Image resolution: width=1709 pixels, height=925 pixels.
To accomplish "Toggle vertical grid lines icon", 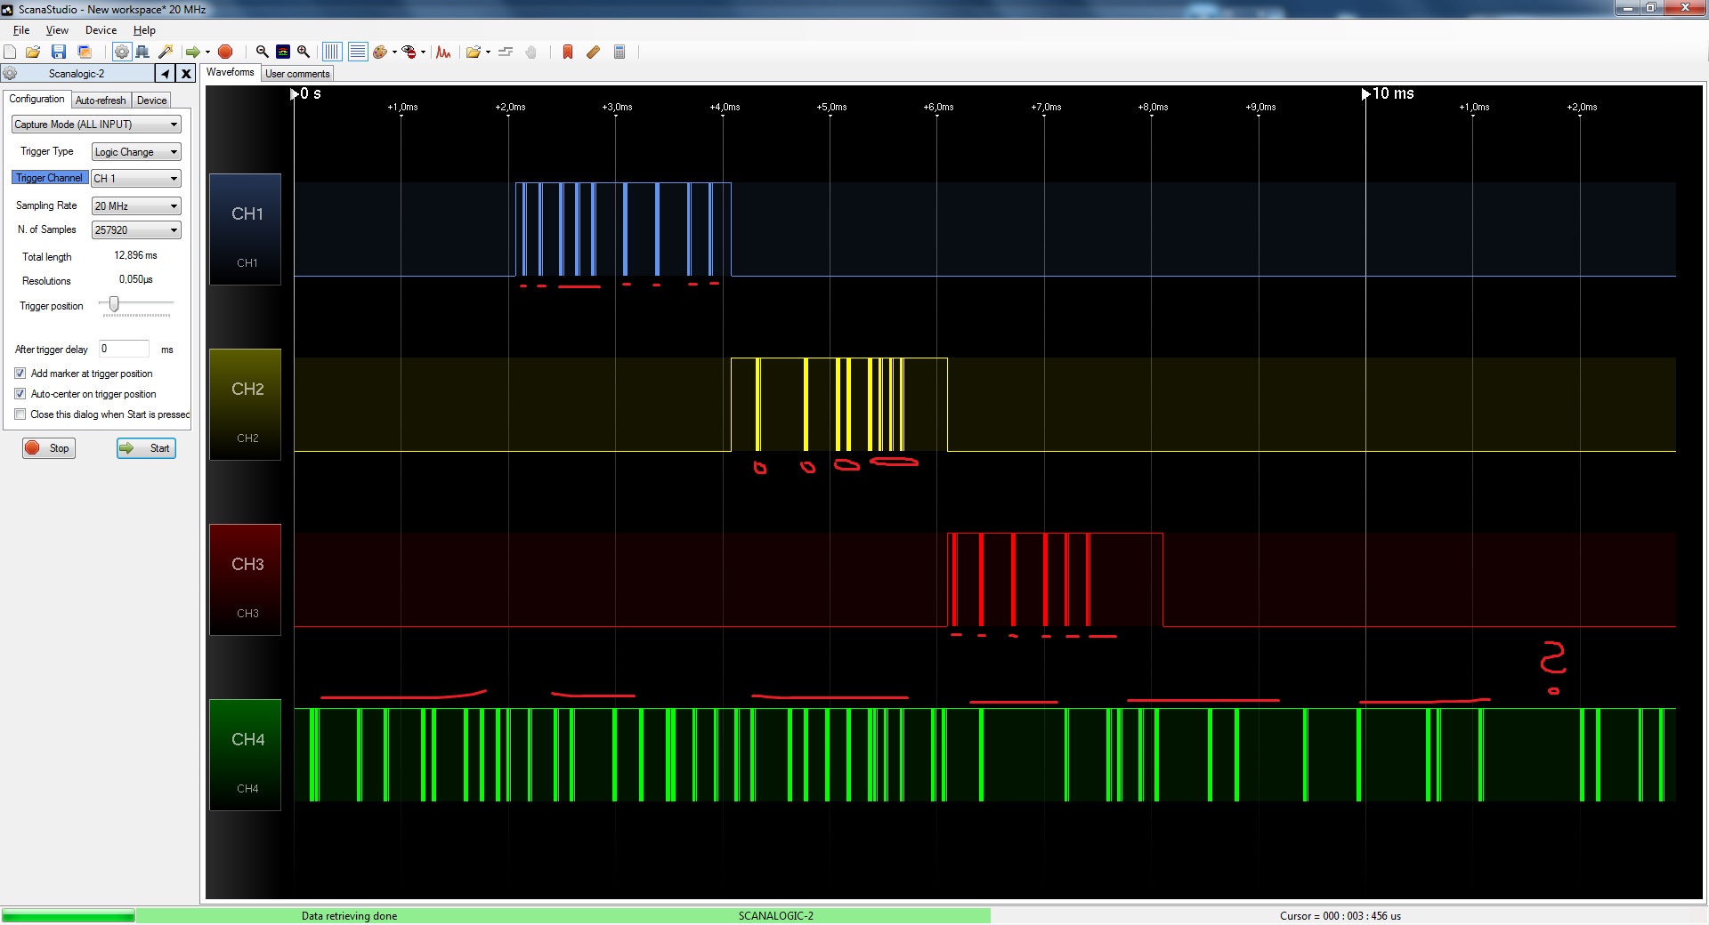I will [x=332, y=52].
